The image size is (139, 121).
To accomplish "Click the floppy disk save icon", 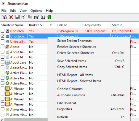I will [17, 17].
